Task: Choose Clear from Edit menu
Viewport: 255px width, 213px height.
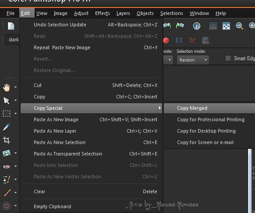Action: point(92,191)
